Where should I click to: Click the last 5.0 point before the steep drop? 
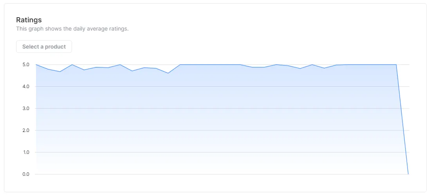(396, 65)
